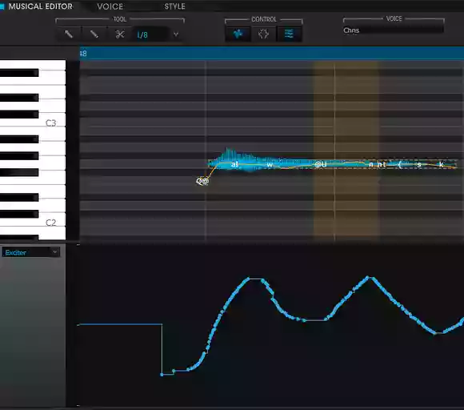This screenshot has width=464, height=410.
Task: Open the MUSICAL EDITOR tab
Action: pos(41,6)
